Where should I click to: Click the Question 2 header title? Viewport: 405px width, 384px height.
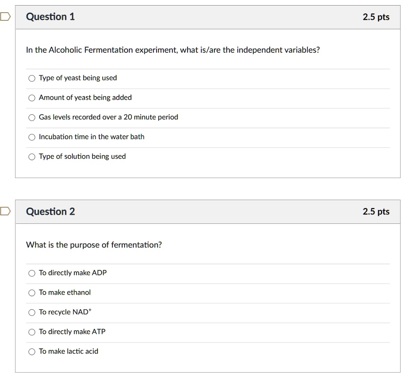pyautogui.click(x=50, y=212)
